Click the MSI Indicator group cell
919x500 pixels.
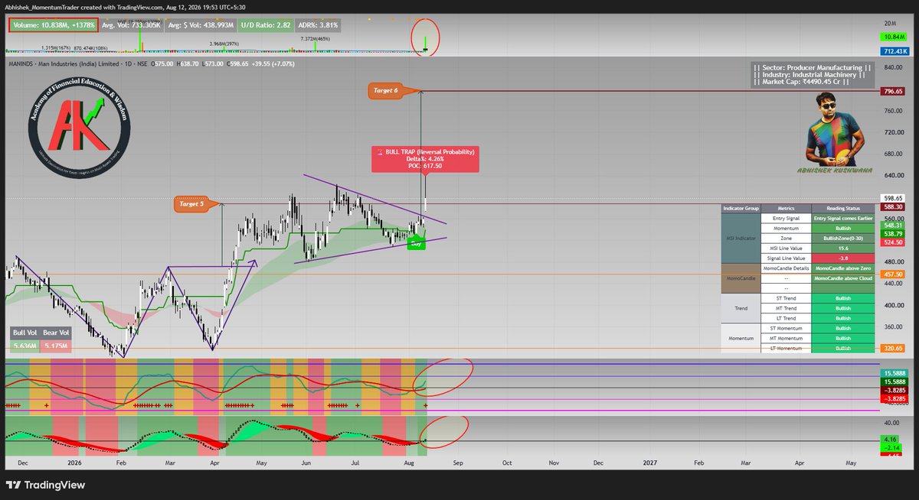coord(740,239)
